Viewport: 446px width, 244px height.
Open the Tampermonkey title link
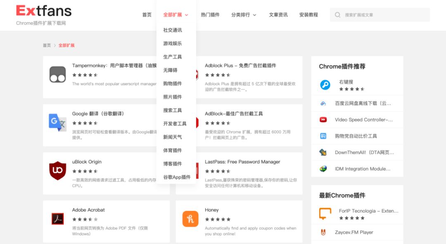[114, 65]
